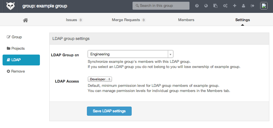
Task: Select Group in the settings sidebar
Action: [x=14, y=37]
